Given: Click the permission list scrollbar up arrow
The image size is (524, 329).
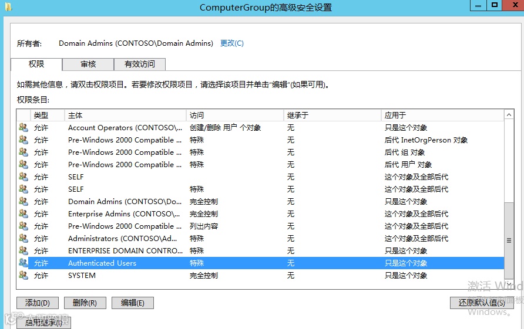Looking at the screenshot, I should point(509,115).
